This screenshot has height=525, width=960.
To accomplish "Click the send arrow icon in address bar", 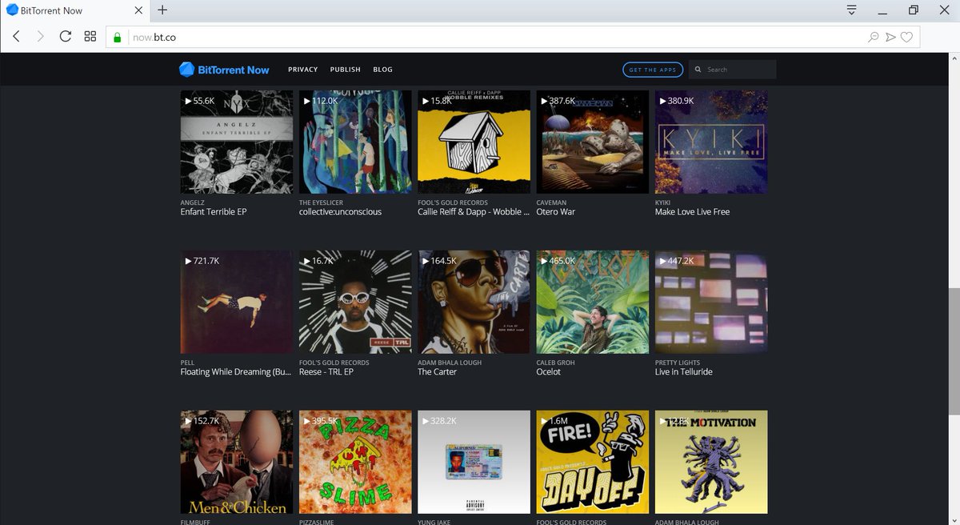I will coord(890,37).
